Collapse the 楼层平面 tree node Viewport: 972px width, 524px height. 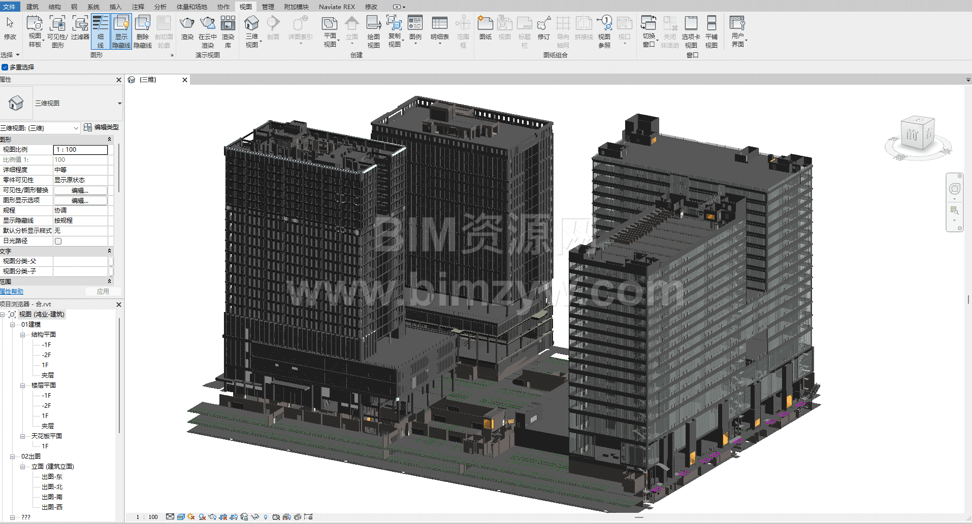coord(23,386)
